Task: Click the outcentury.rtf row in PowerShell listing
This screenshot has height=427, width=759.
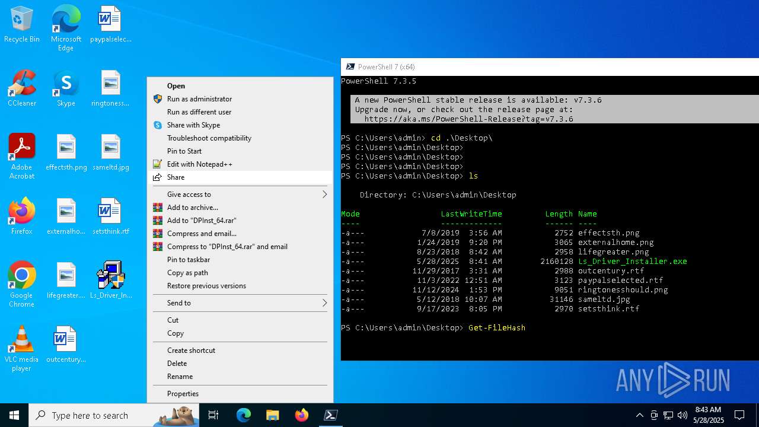Action: (493, 271)
